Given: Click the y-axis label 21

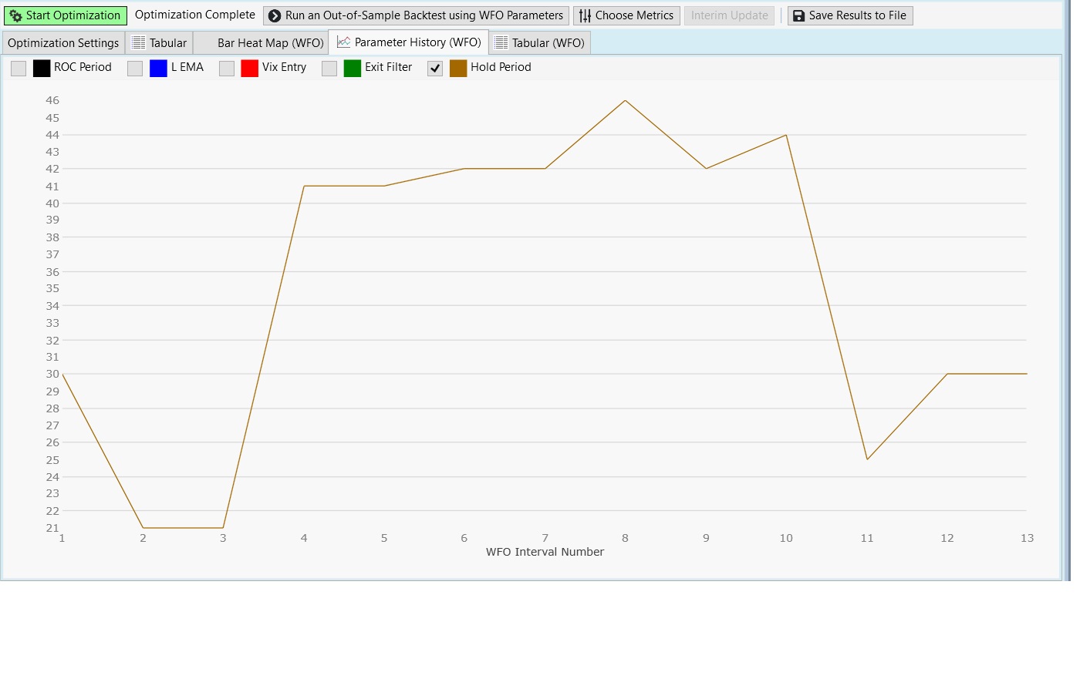Looking at the screenshot, I should (x=52, y=528).
